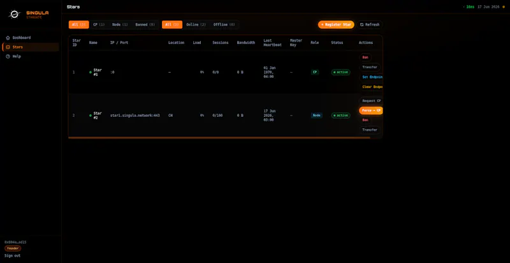
Task: Click the :0 IP cell of Star #1
Action: tap(112, 72)
